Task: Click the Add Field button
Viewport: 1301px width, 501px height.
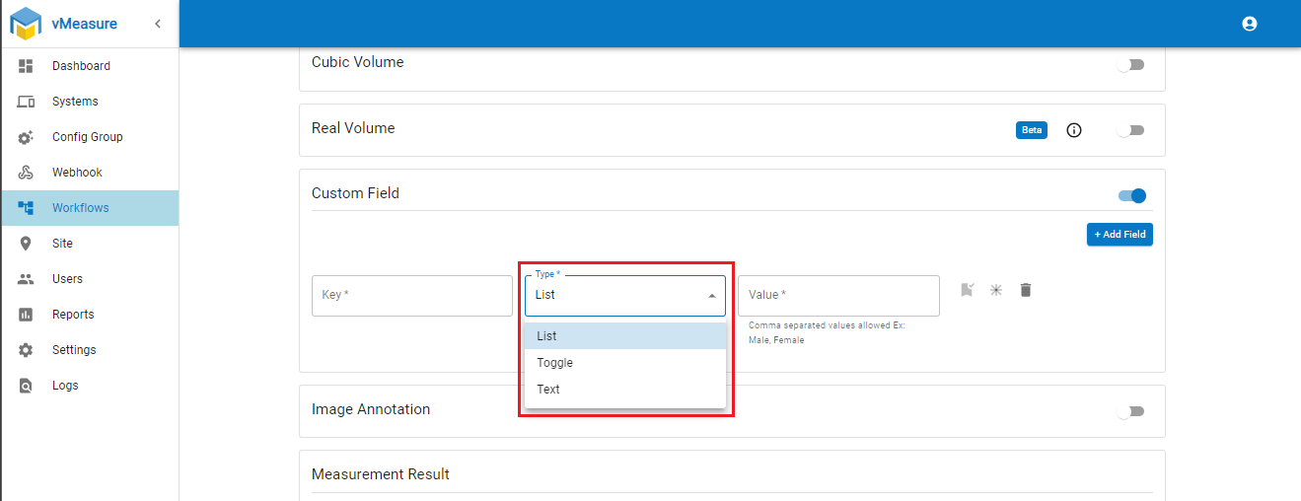Action: (1120, 235)
